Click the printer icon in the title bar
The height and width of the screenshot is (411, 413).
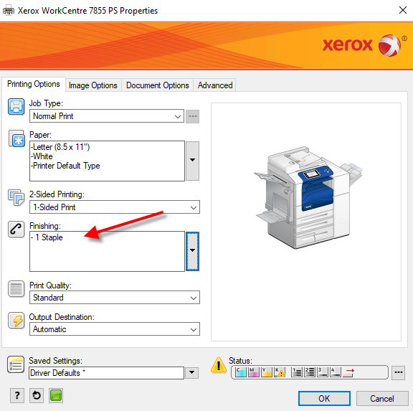(9, 11)
